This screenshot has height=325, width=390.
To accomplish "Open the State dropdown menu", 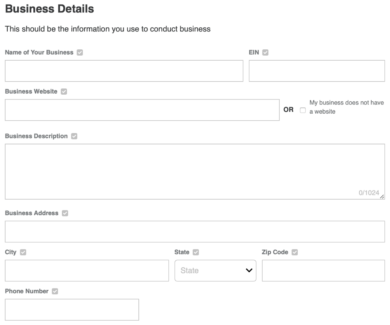I will point(215,271).
